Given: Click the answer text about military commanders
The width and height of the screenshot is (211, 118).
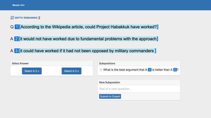Looking at the screenshot, I should 87,51.
